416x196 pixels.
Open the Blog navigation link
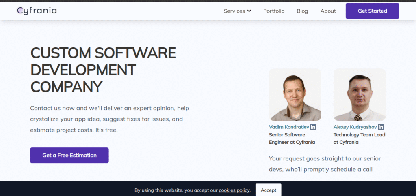(x=302, y=11)
